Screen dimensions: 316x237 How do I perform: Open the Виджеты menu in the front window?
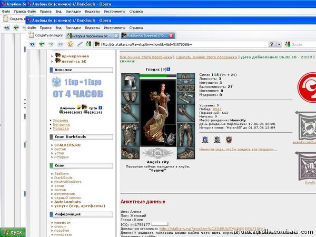(x=93, y=28)
